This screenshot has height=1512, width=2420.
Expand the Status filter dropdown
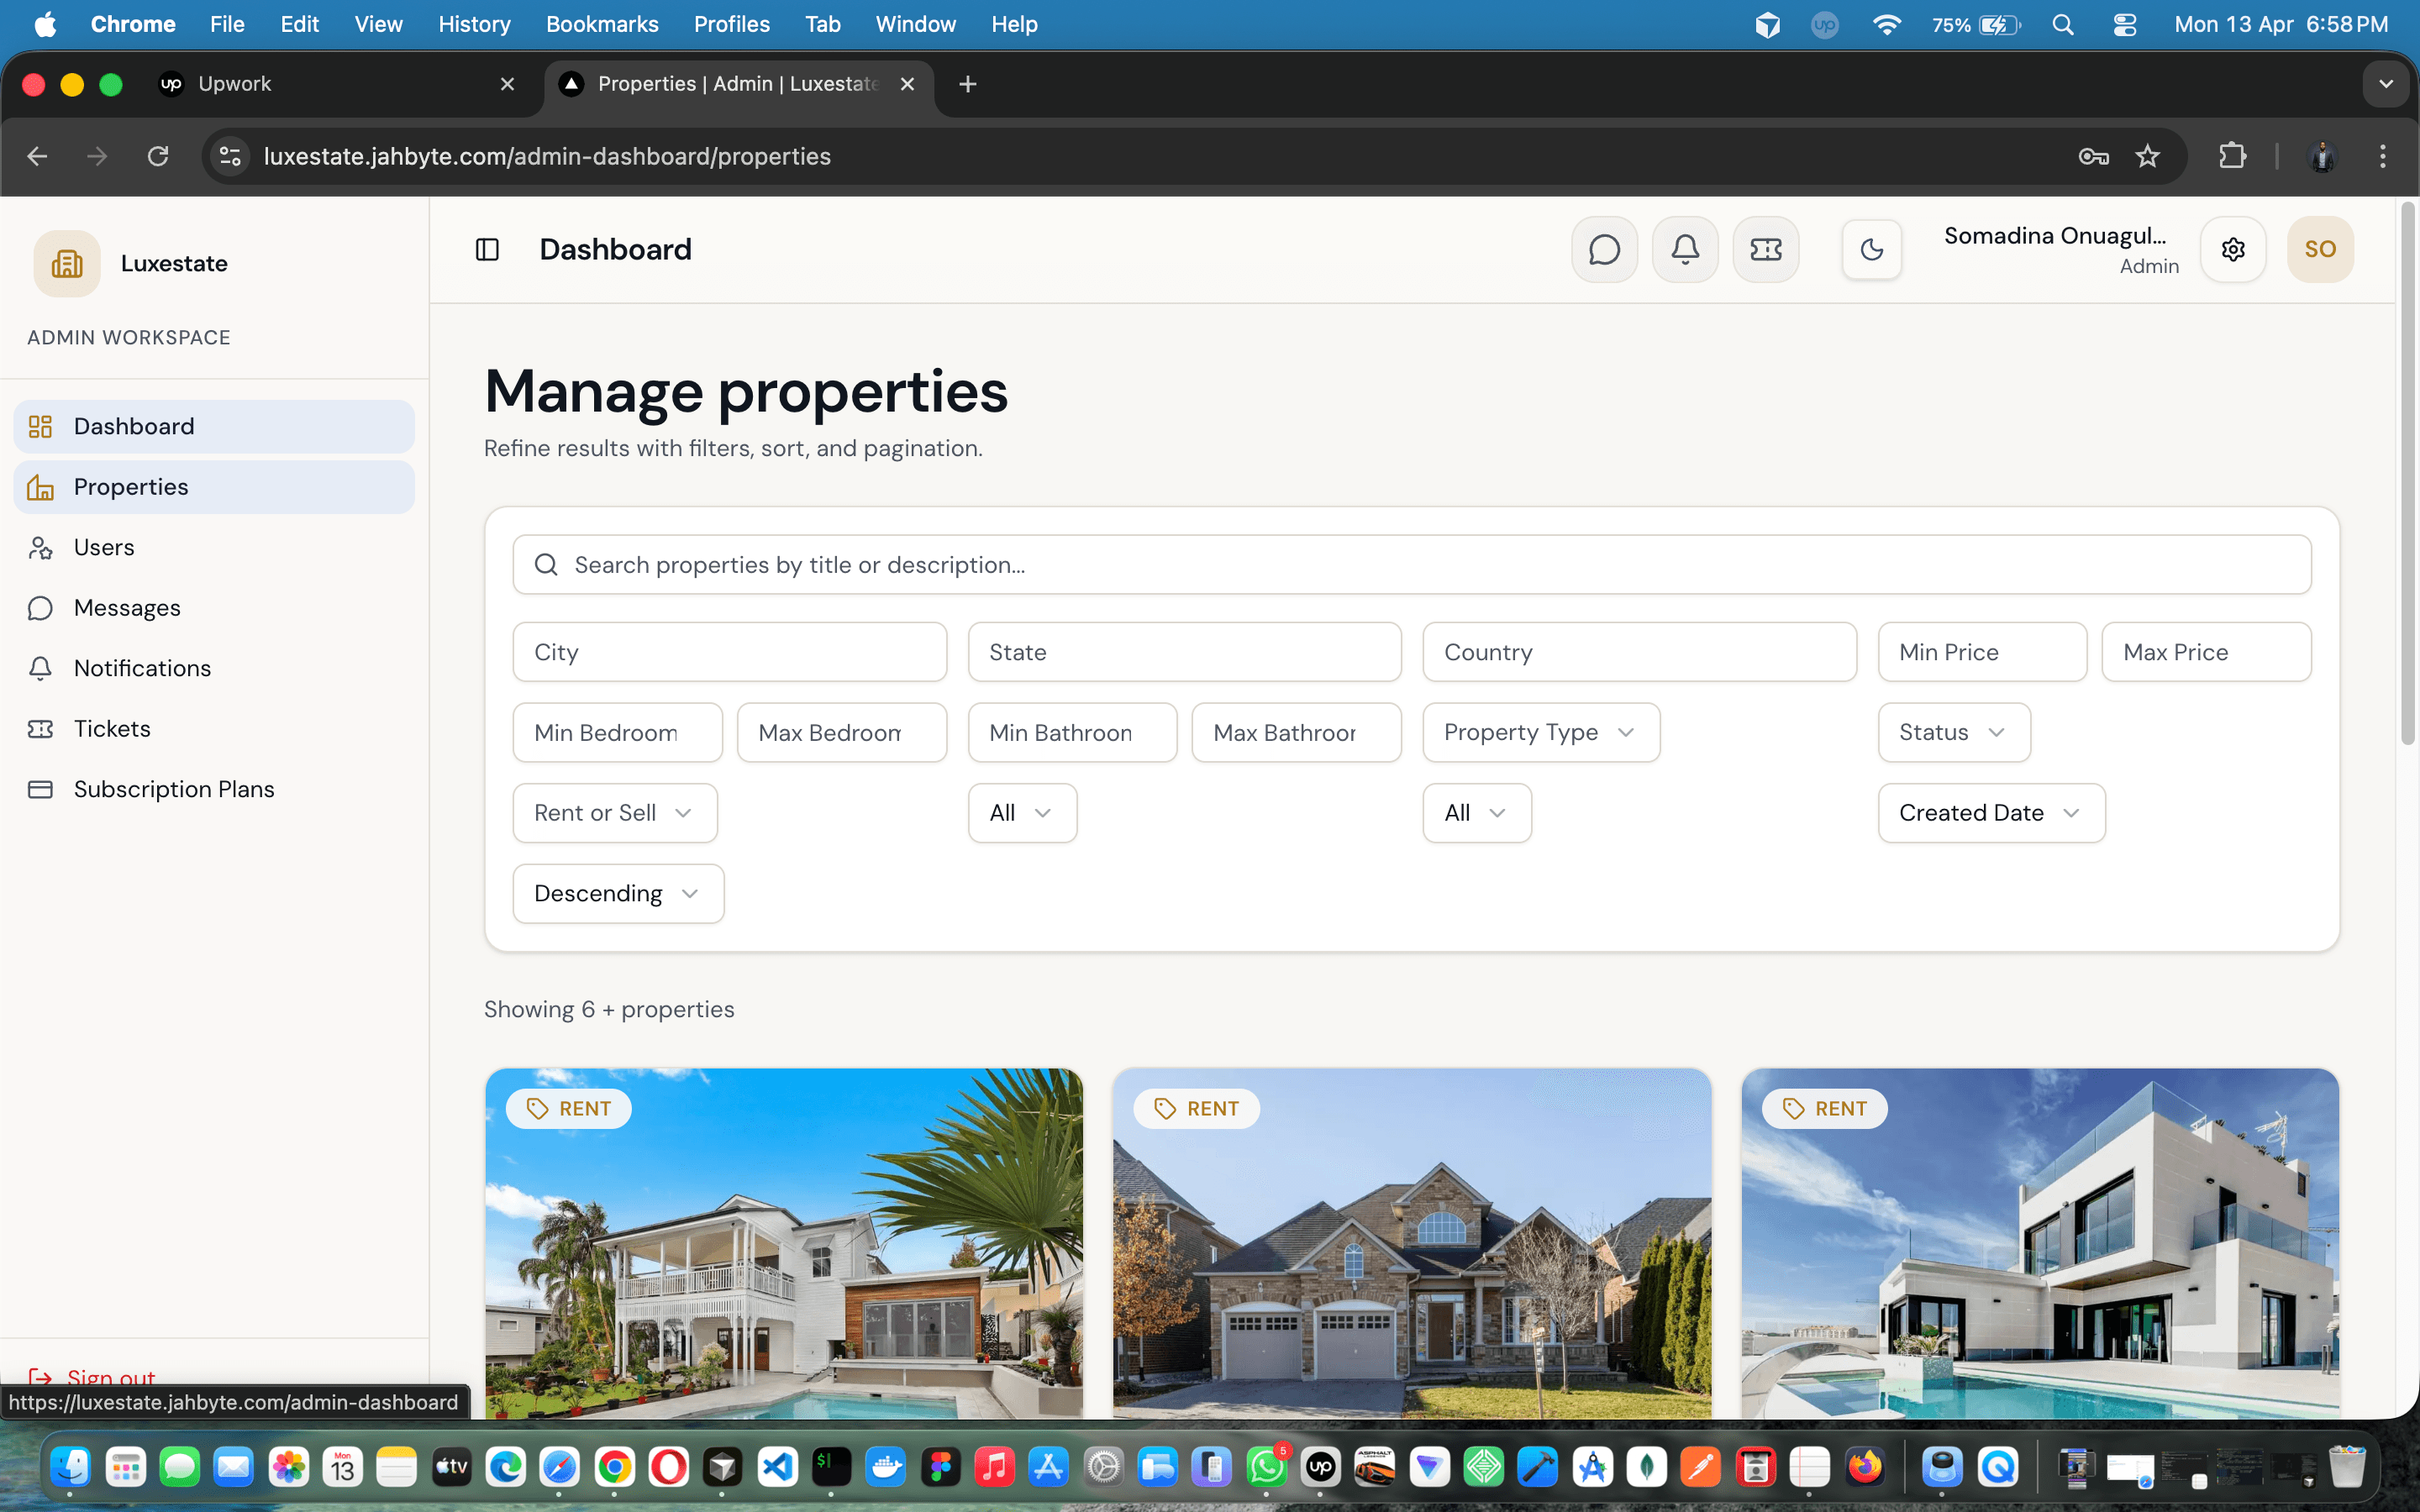pyautogui.click(x=1951, y=732)
